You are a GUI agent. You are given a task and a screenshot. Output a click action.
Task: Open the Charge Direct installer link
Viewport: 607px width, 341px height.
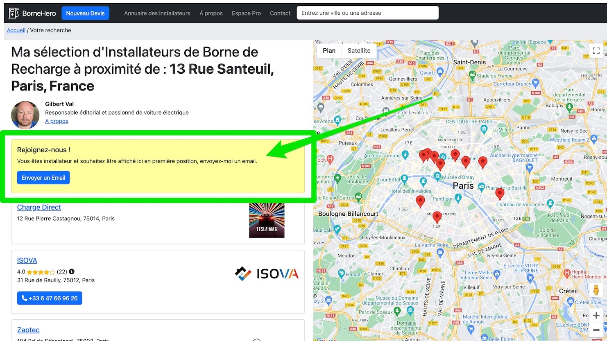[x=39, y=207]
